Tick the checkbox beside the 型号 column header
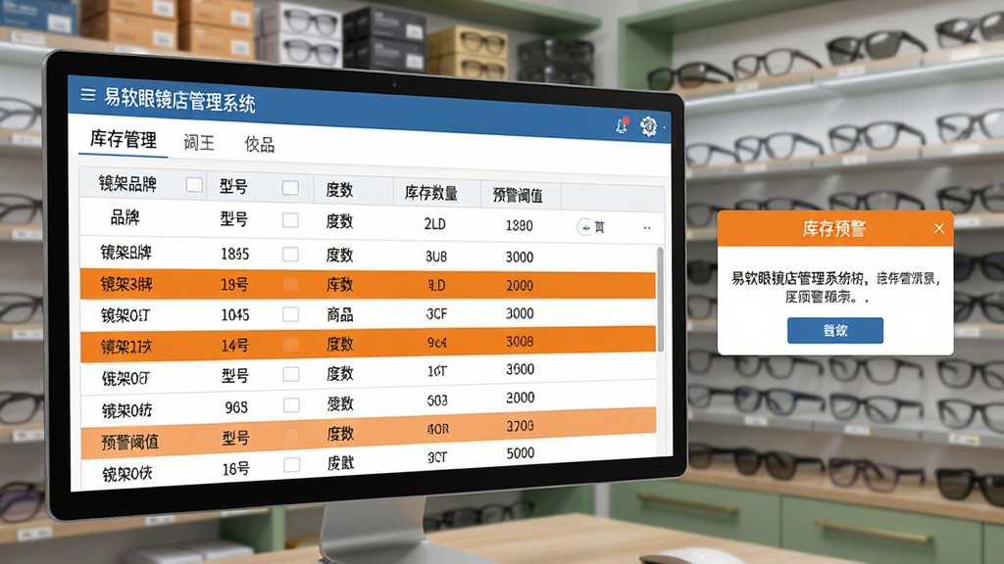This screenshot has height=564, width=1004. [290, 187]
